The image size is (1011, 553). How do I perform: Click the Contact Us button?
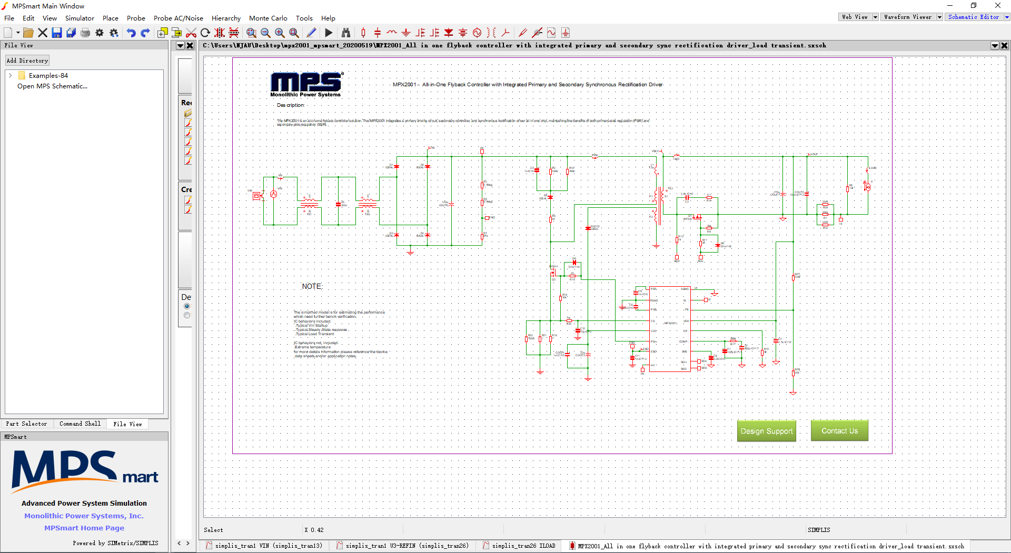[839, 431]
